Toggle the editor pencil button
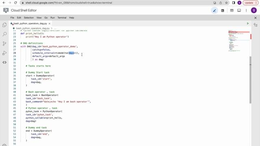Screen dimensions: 260x146 214,11
